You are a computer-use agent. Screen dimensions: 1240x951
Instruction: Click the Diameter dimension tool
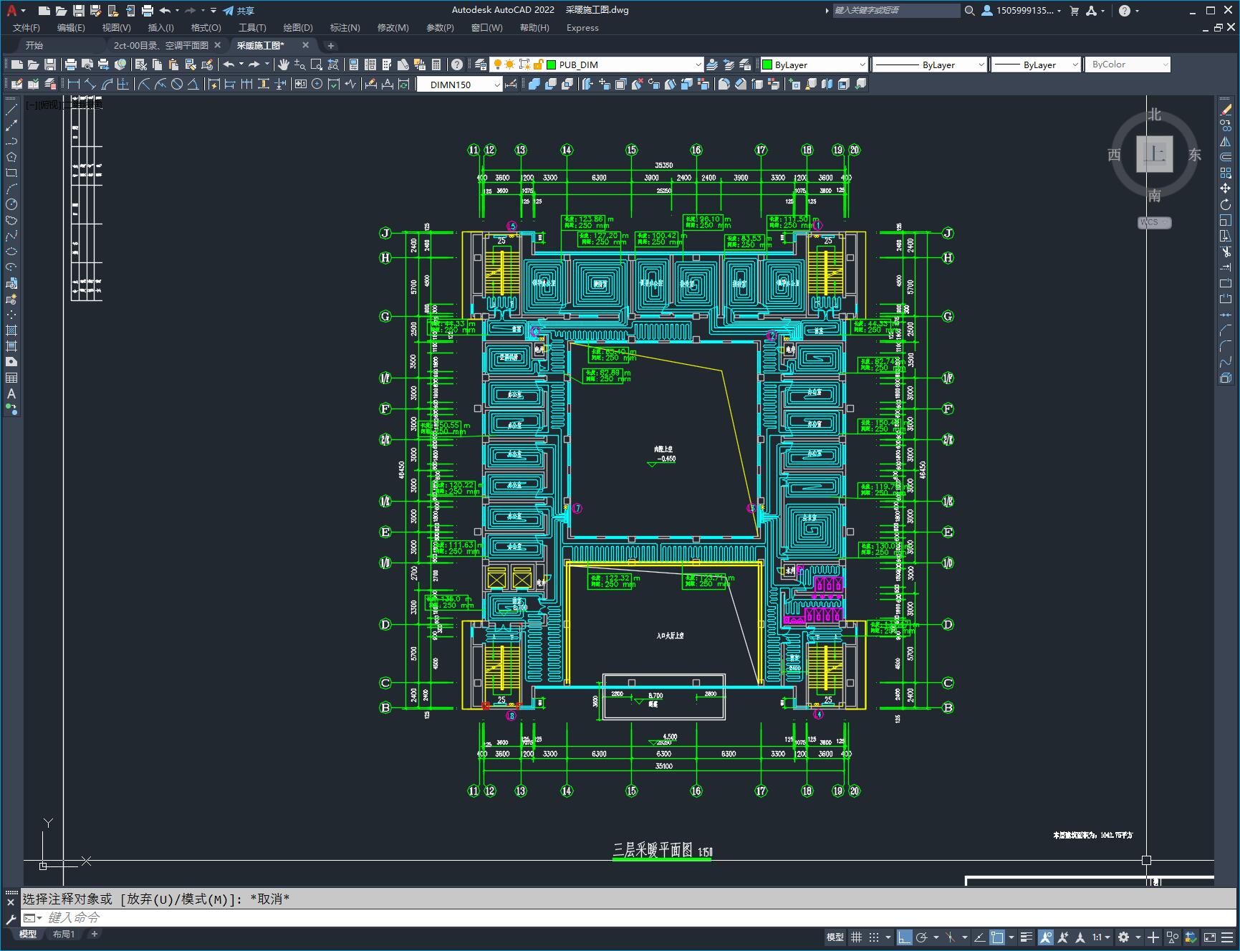[x=177, y=84]
